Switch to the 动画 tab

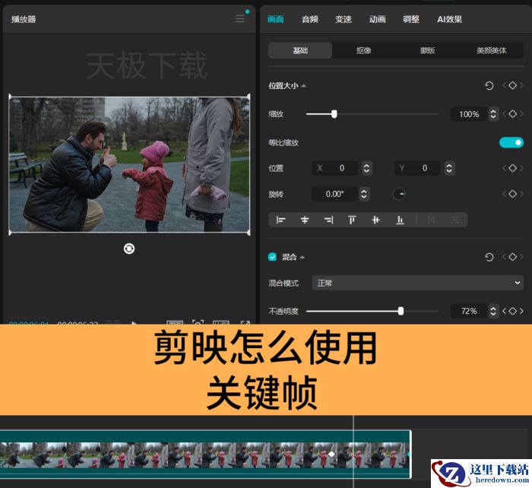pyautogui.click(x=377, y=19)
